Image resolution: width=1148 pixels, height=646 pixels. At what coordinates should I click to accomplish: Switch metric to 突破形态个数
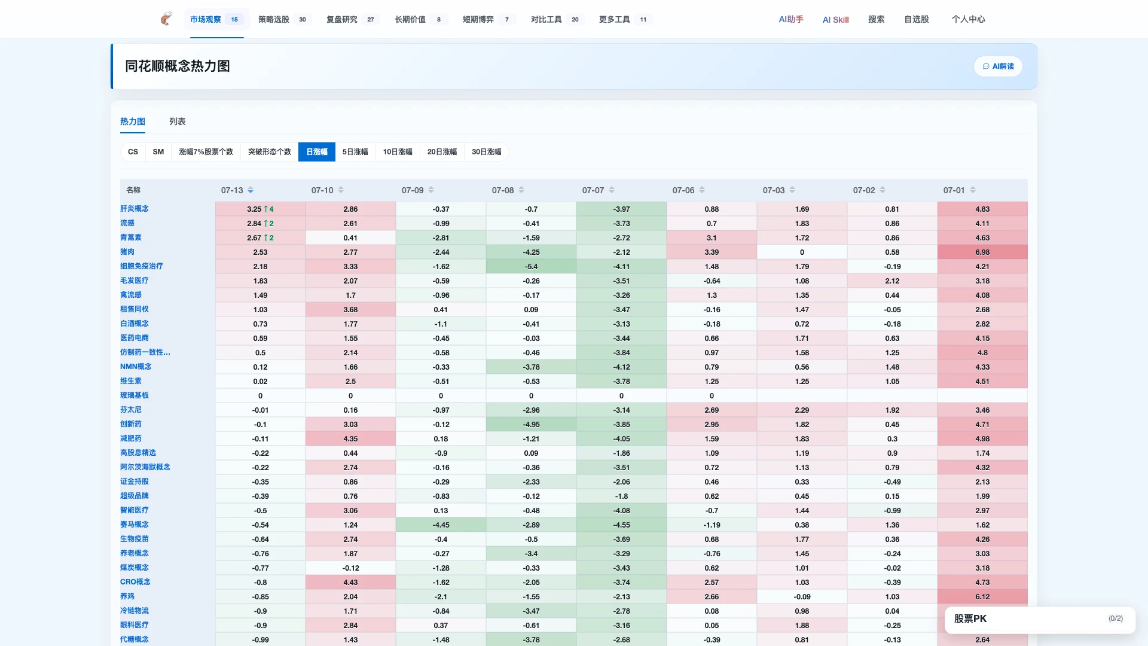(x=270, y=152)
